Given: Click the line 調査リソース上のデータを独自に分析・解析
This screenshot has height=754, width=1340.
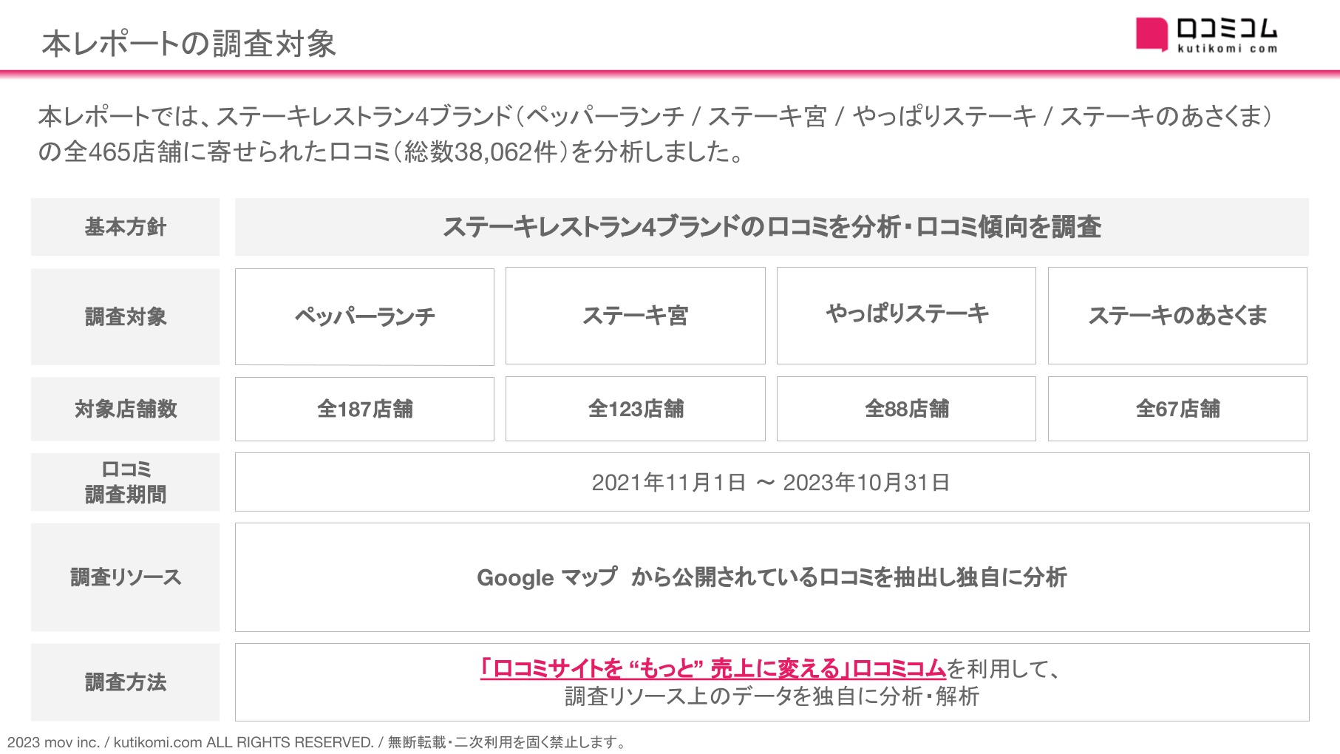Looking at the screenshot, I should (772, 696).
